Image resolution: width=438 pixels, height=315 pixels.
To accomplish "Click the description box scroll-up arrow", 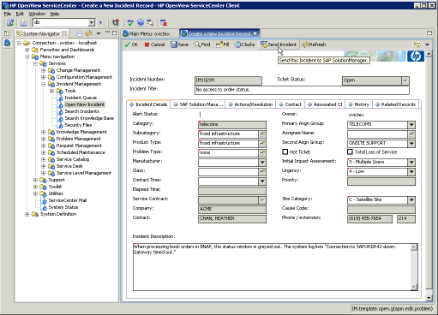I will (x=414, y=247).
